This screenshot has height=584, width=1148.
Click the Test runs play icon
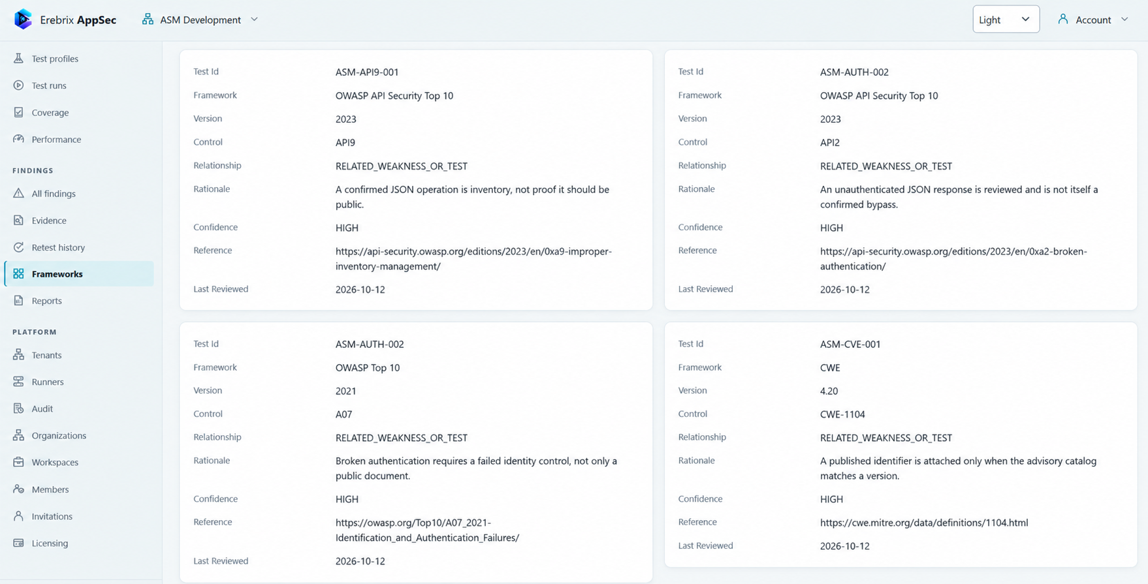18,85
